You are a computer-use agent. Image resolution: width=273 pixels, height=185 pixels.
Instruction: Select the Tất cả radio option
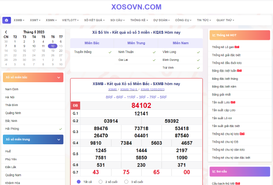(x=79, y=182)
